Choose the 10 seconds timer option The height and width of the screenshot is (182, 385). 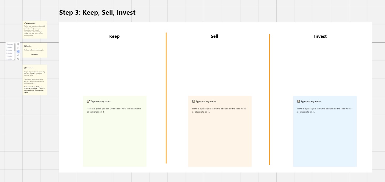pos(10,44)
